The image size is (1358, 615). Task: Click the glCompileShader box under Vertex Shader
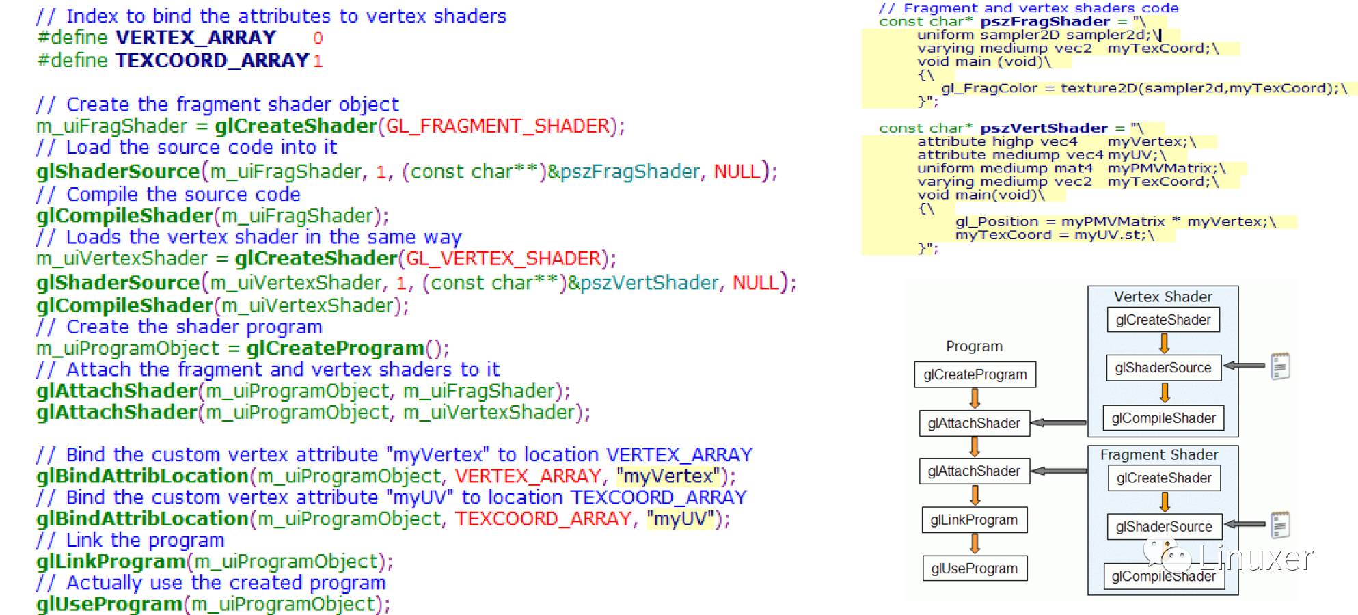pos(1163,418)
